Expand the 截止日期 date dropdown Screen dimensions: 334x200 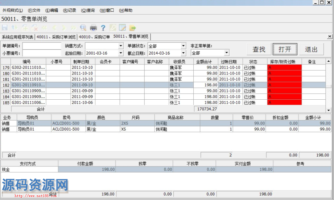183,53
